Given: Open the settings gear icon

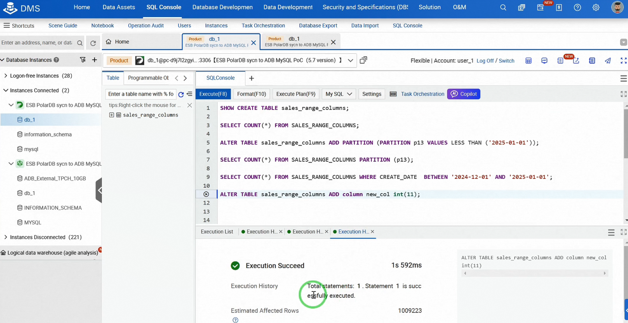Looking at the screenshot, I should 596,7.
